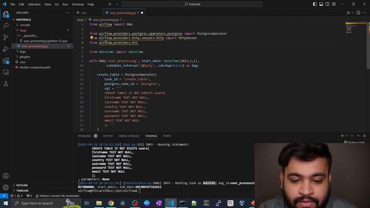370x208 pixels.
Task: Open the Selection menu
Action: coord(34,4)
